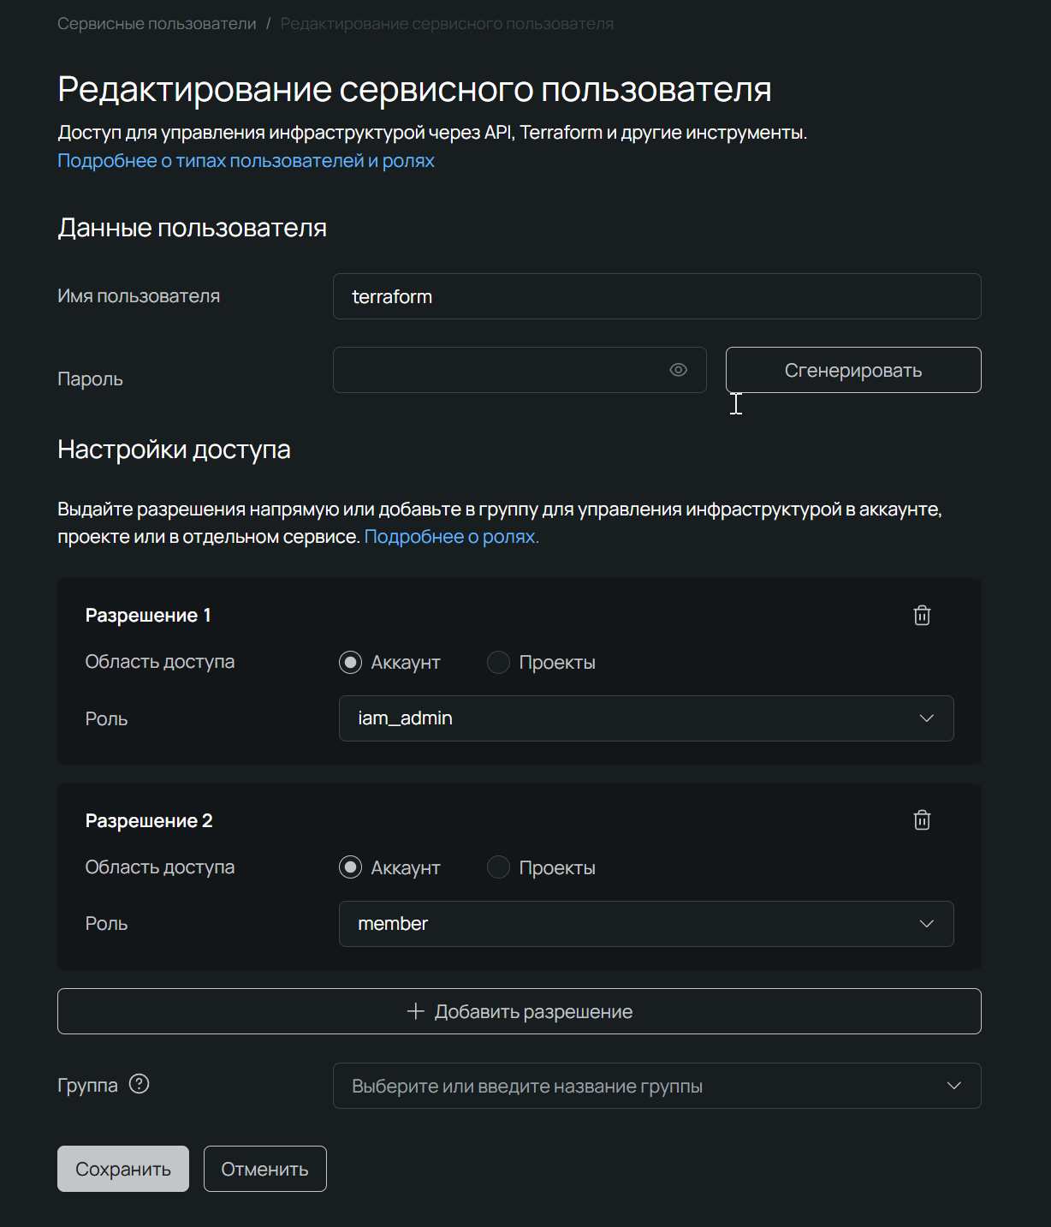Viewport: 1051px width, 1227px height.
Task: Click the Сохранить button
Action: (x=122, y=1168)
